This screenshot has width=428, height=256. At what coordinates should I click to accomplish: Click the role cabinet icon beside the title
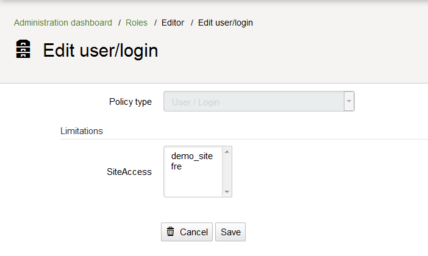[x=23, y=49]
